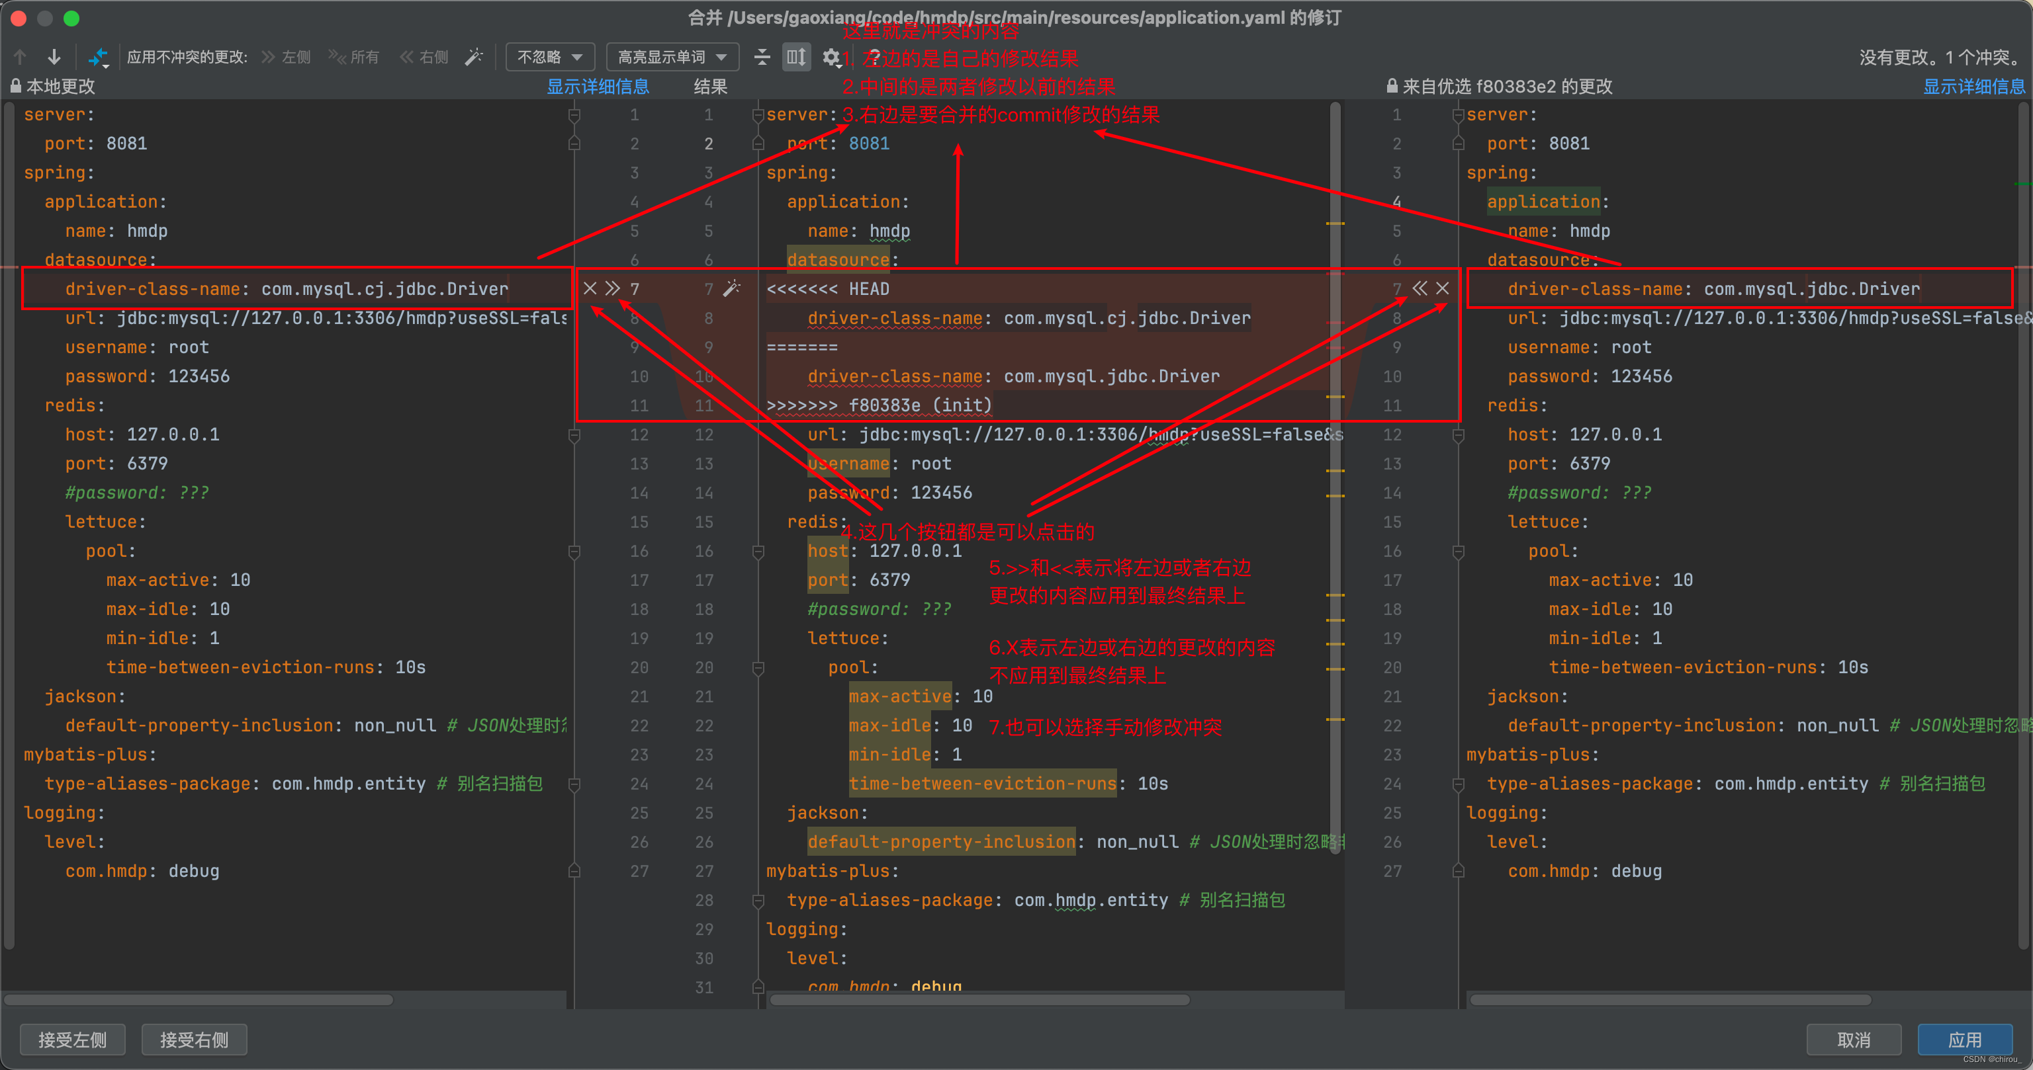Go to previous difference arrow
The image size is (2033, 1070).
coord(21,57)
